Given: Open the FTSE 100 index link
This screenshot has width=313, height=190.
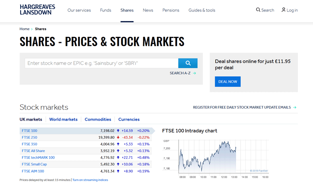Looking at the screenshot, I should [29, 131].
